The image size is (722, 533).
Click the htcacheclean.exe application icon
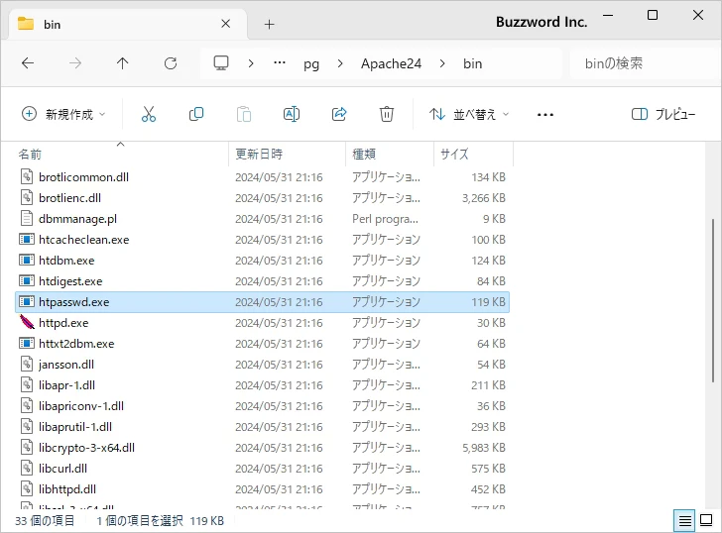[x=27, y=239]
